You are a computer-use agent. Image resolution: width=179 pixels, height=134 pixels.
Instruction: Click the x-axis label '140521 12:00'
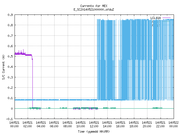click(94, 125)
